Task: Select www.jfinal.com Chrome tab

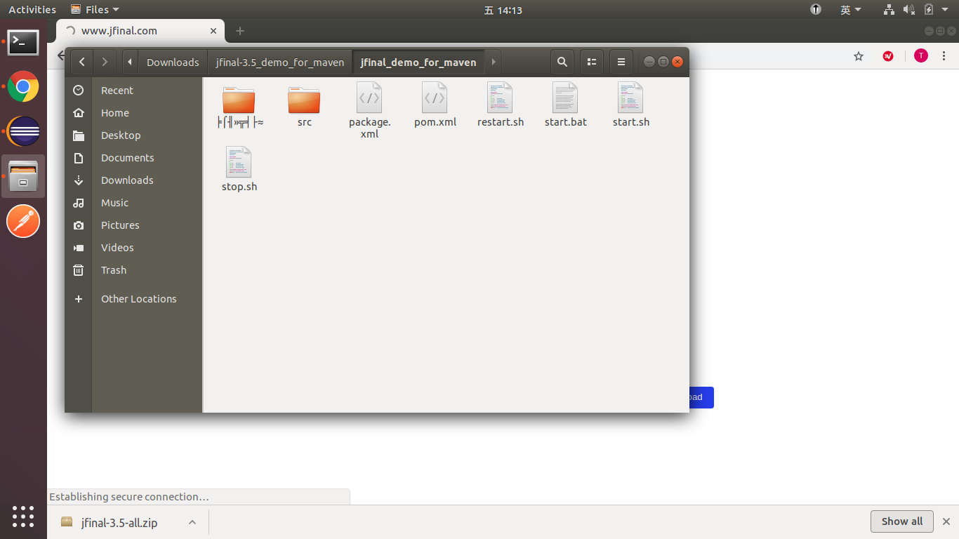Action: (140, 31)
